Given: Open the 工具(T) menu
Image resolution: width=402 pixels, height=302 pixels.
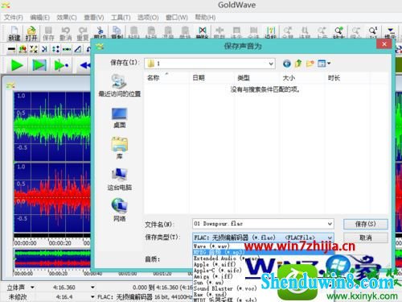Looking at the screenshot, I should [x=121, y=18].
